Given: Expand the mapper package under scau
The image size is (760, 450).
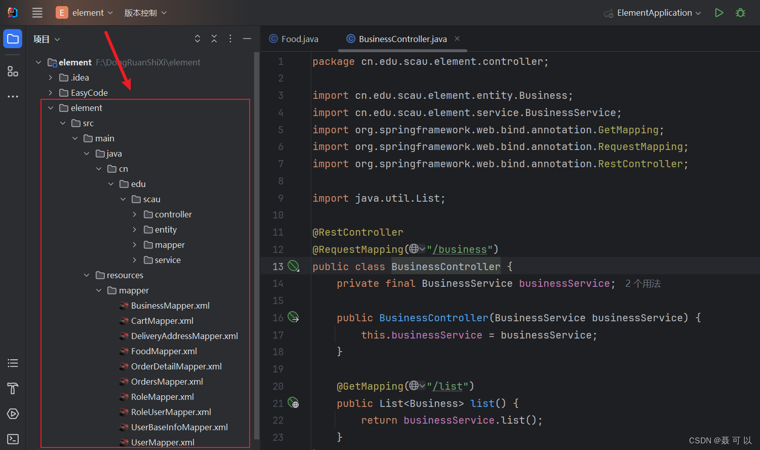Looking at the screenshot, I should tap(135, 245).
